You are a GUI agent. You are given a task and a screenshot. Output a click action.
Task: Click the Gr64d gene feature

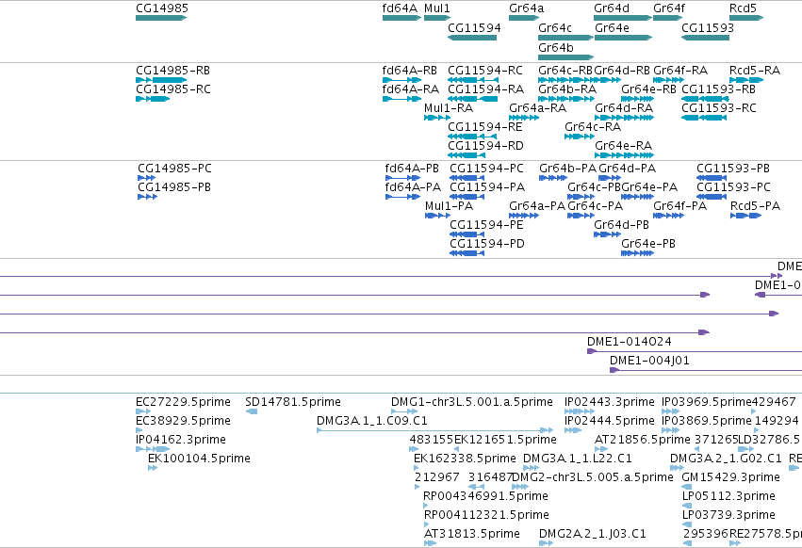[623, 18]
